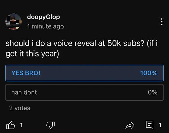Open doopyGlop's profile avatar

coord(14,22)
